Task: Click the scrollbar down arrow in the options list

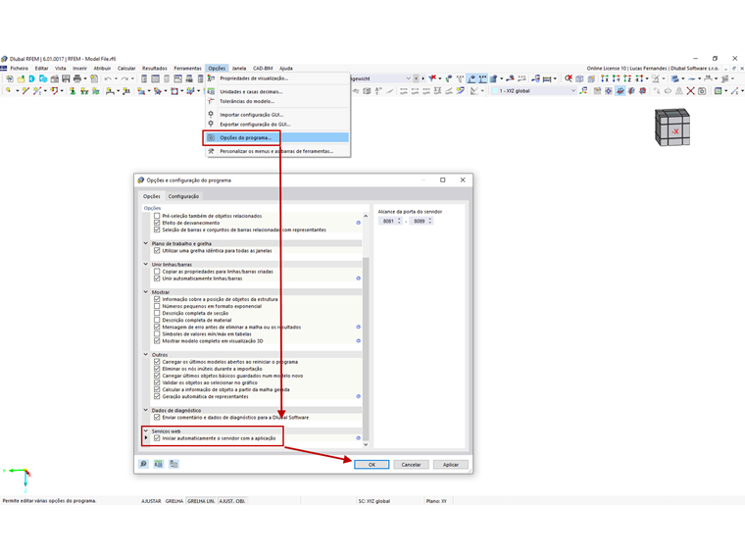Action: (366, 444)
